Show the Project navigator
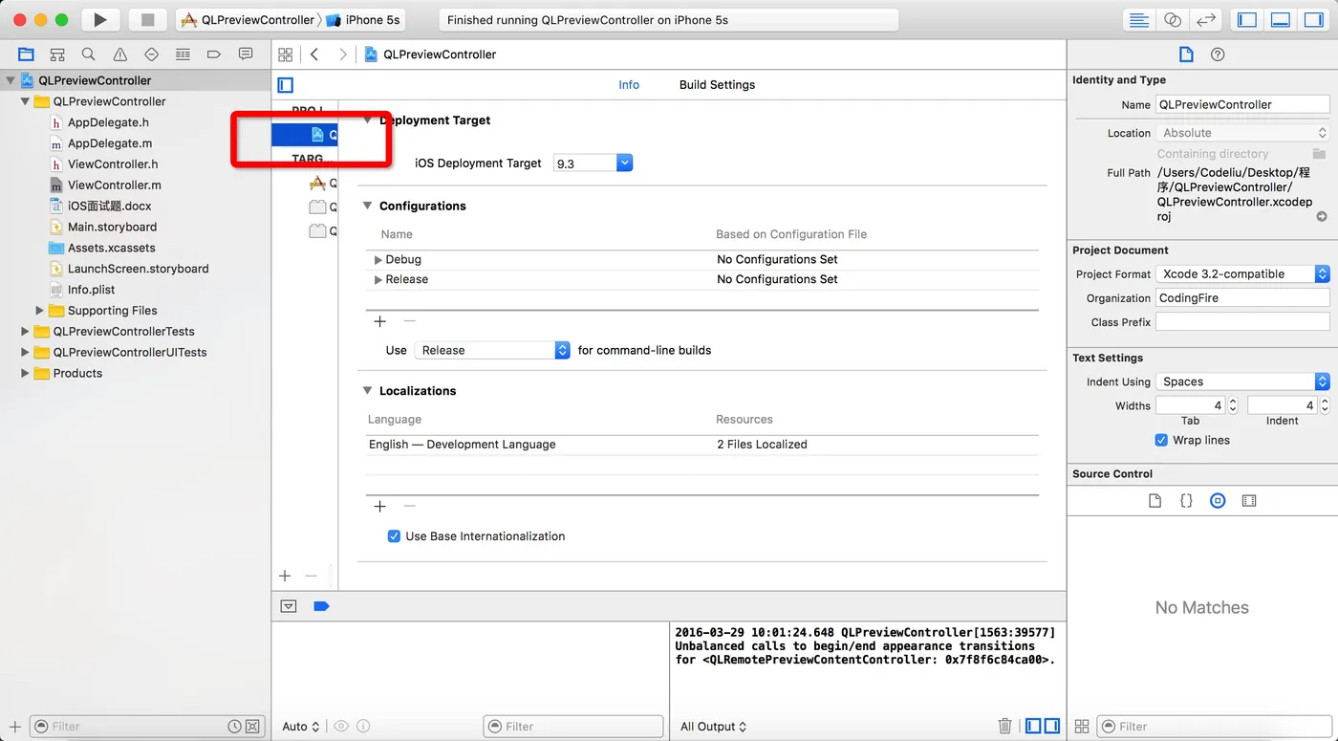The height and width of the screenshot is (741, 1338). click(26, 54)
